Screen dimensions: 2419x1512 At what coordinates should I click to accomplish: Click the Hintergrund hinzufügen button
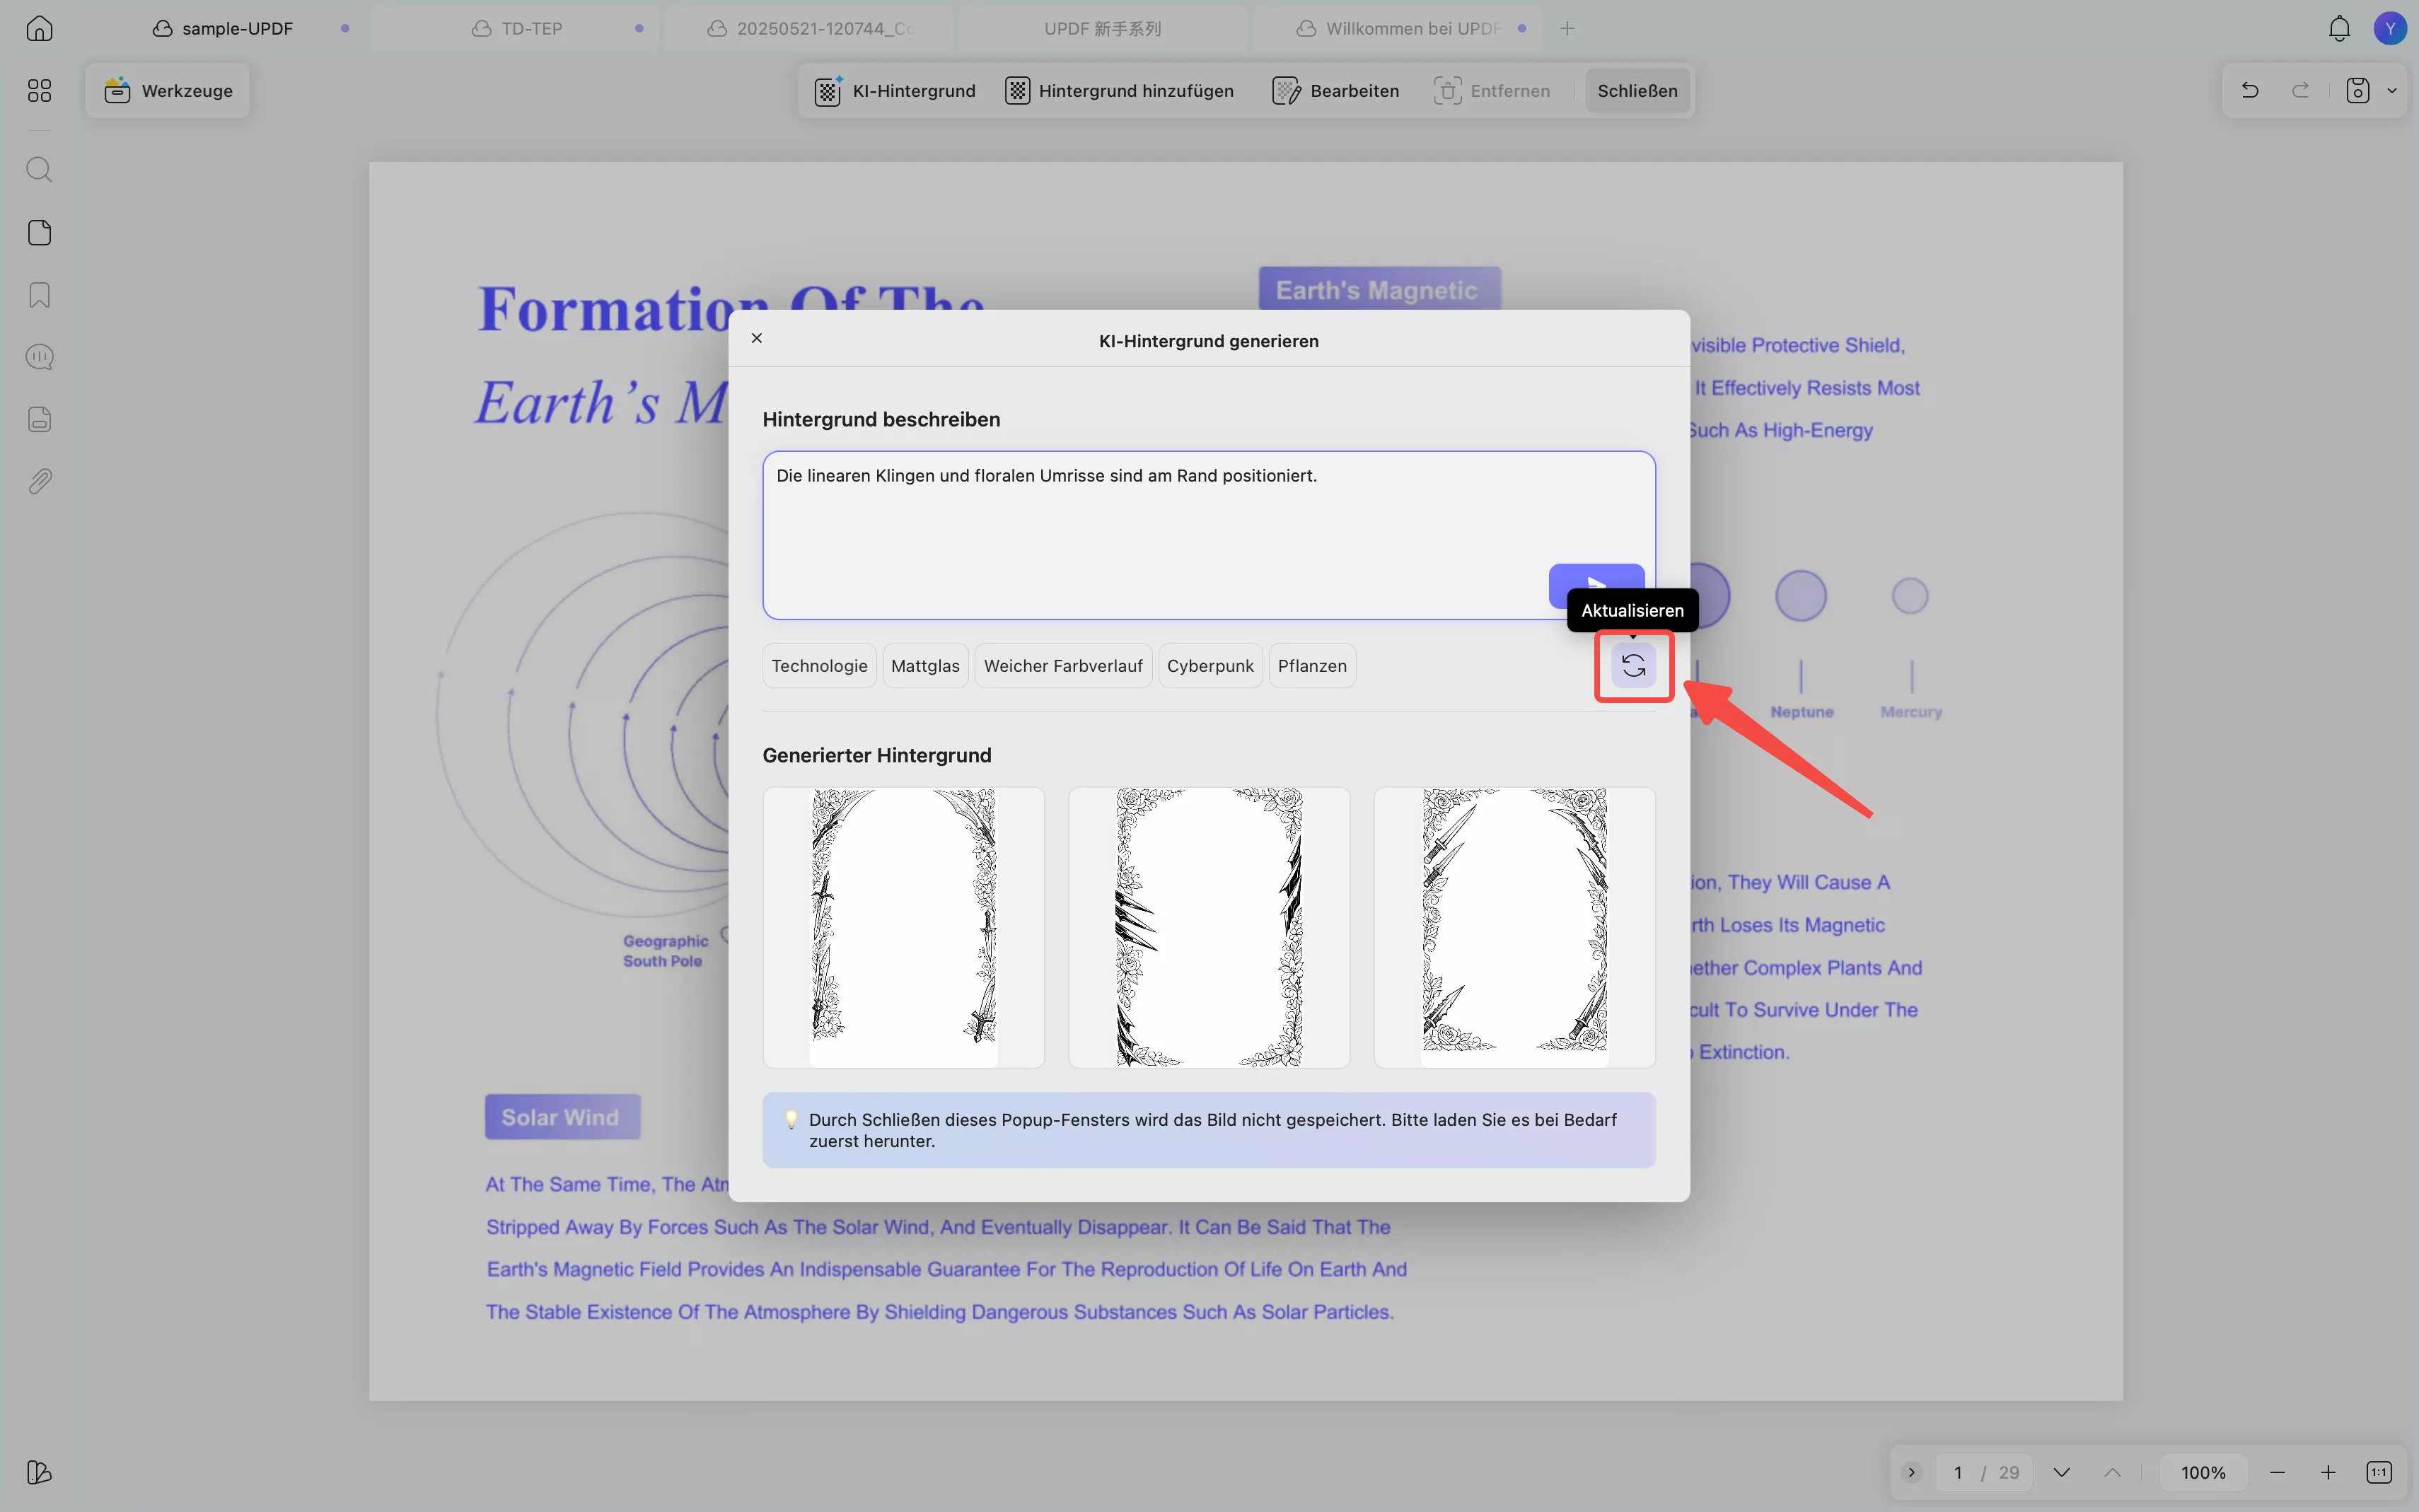point(1119,91)
